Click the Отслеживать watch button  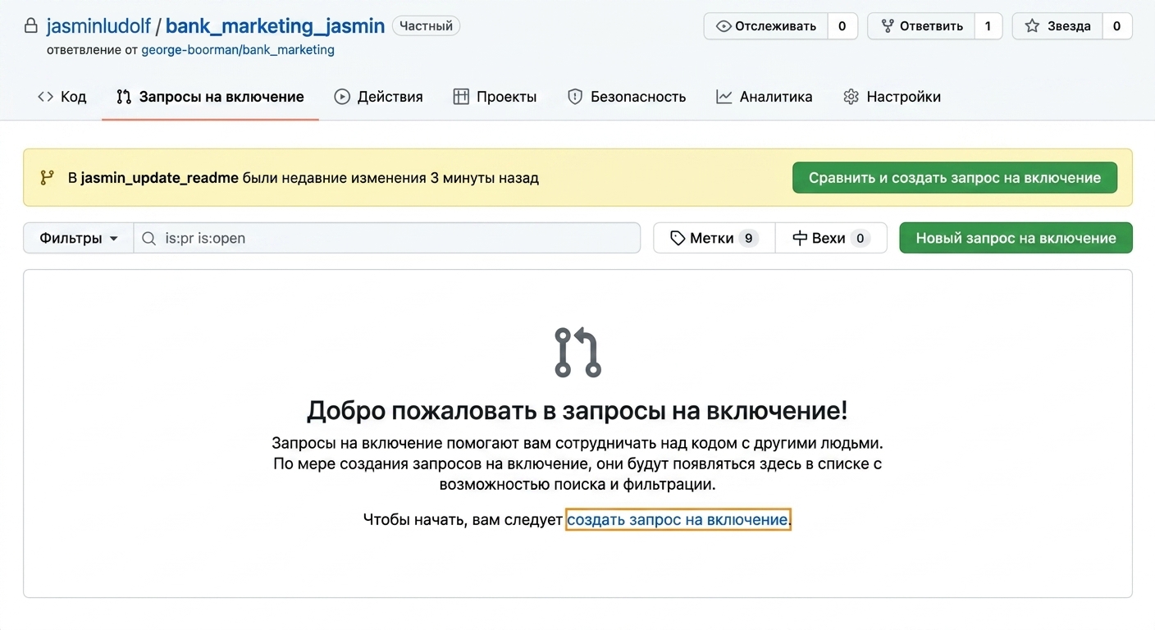coord(766,26)
